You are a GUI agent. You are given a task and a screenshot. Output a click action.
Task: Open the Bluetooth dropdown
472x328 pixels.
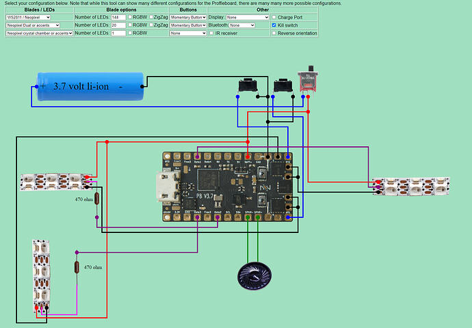click(x=242, y=25)
